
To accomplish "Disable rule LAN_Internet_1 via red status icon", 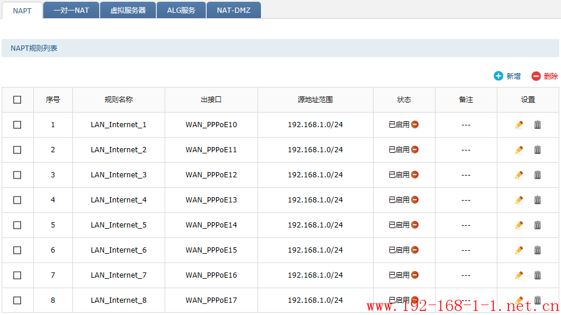I will [x=414, y=124].
